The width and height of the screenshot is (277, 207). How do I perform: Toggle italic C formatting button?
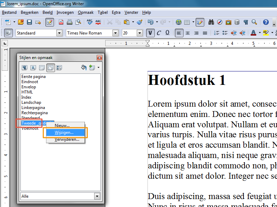(x=159, y=33)
